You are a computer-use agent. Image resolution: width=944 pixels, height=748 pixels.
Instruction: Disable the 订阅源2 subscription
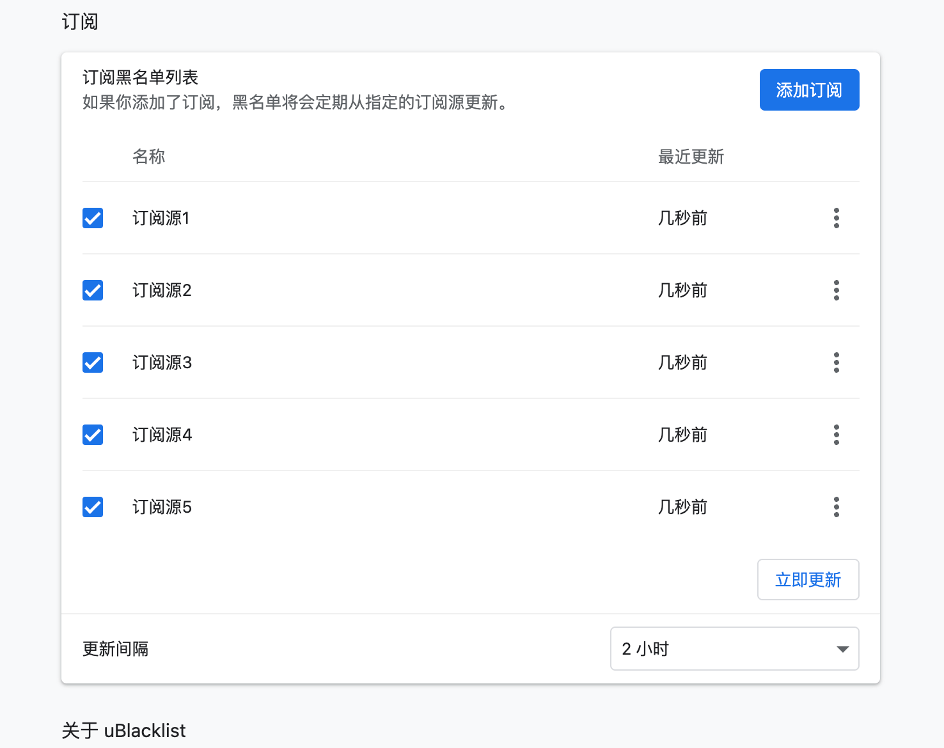point(92,290)
